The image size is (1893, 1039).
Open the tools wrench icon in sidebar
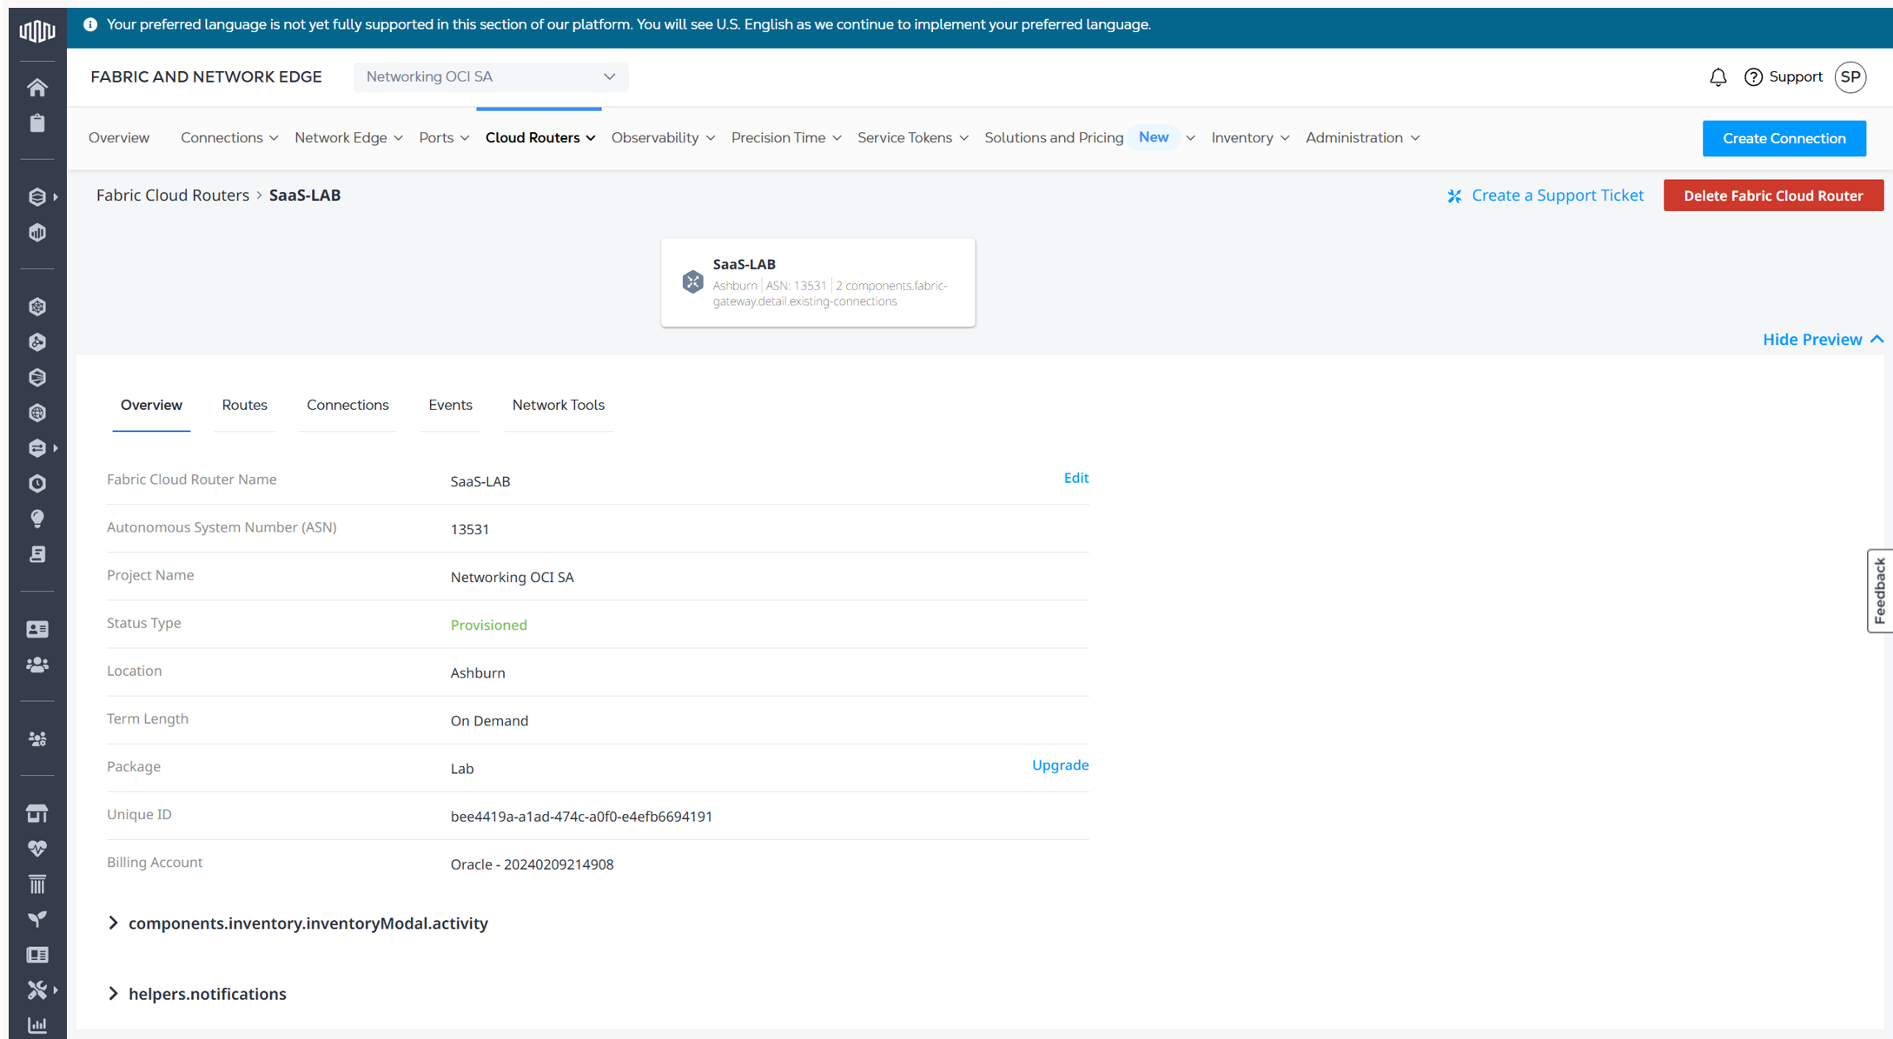[36, 989]
